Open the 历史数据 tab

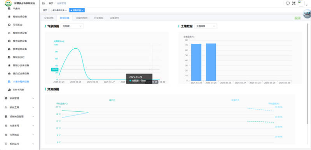click(99, 18)
